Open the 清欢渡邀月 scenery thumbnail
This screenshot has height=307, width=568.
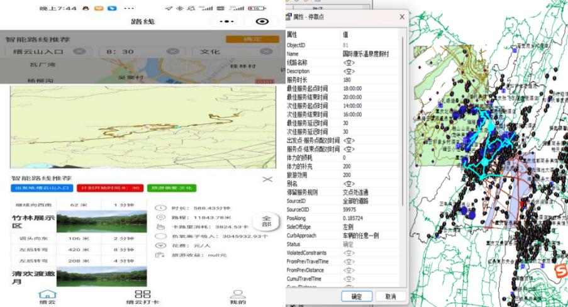coord(101,276)
